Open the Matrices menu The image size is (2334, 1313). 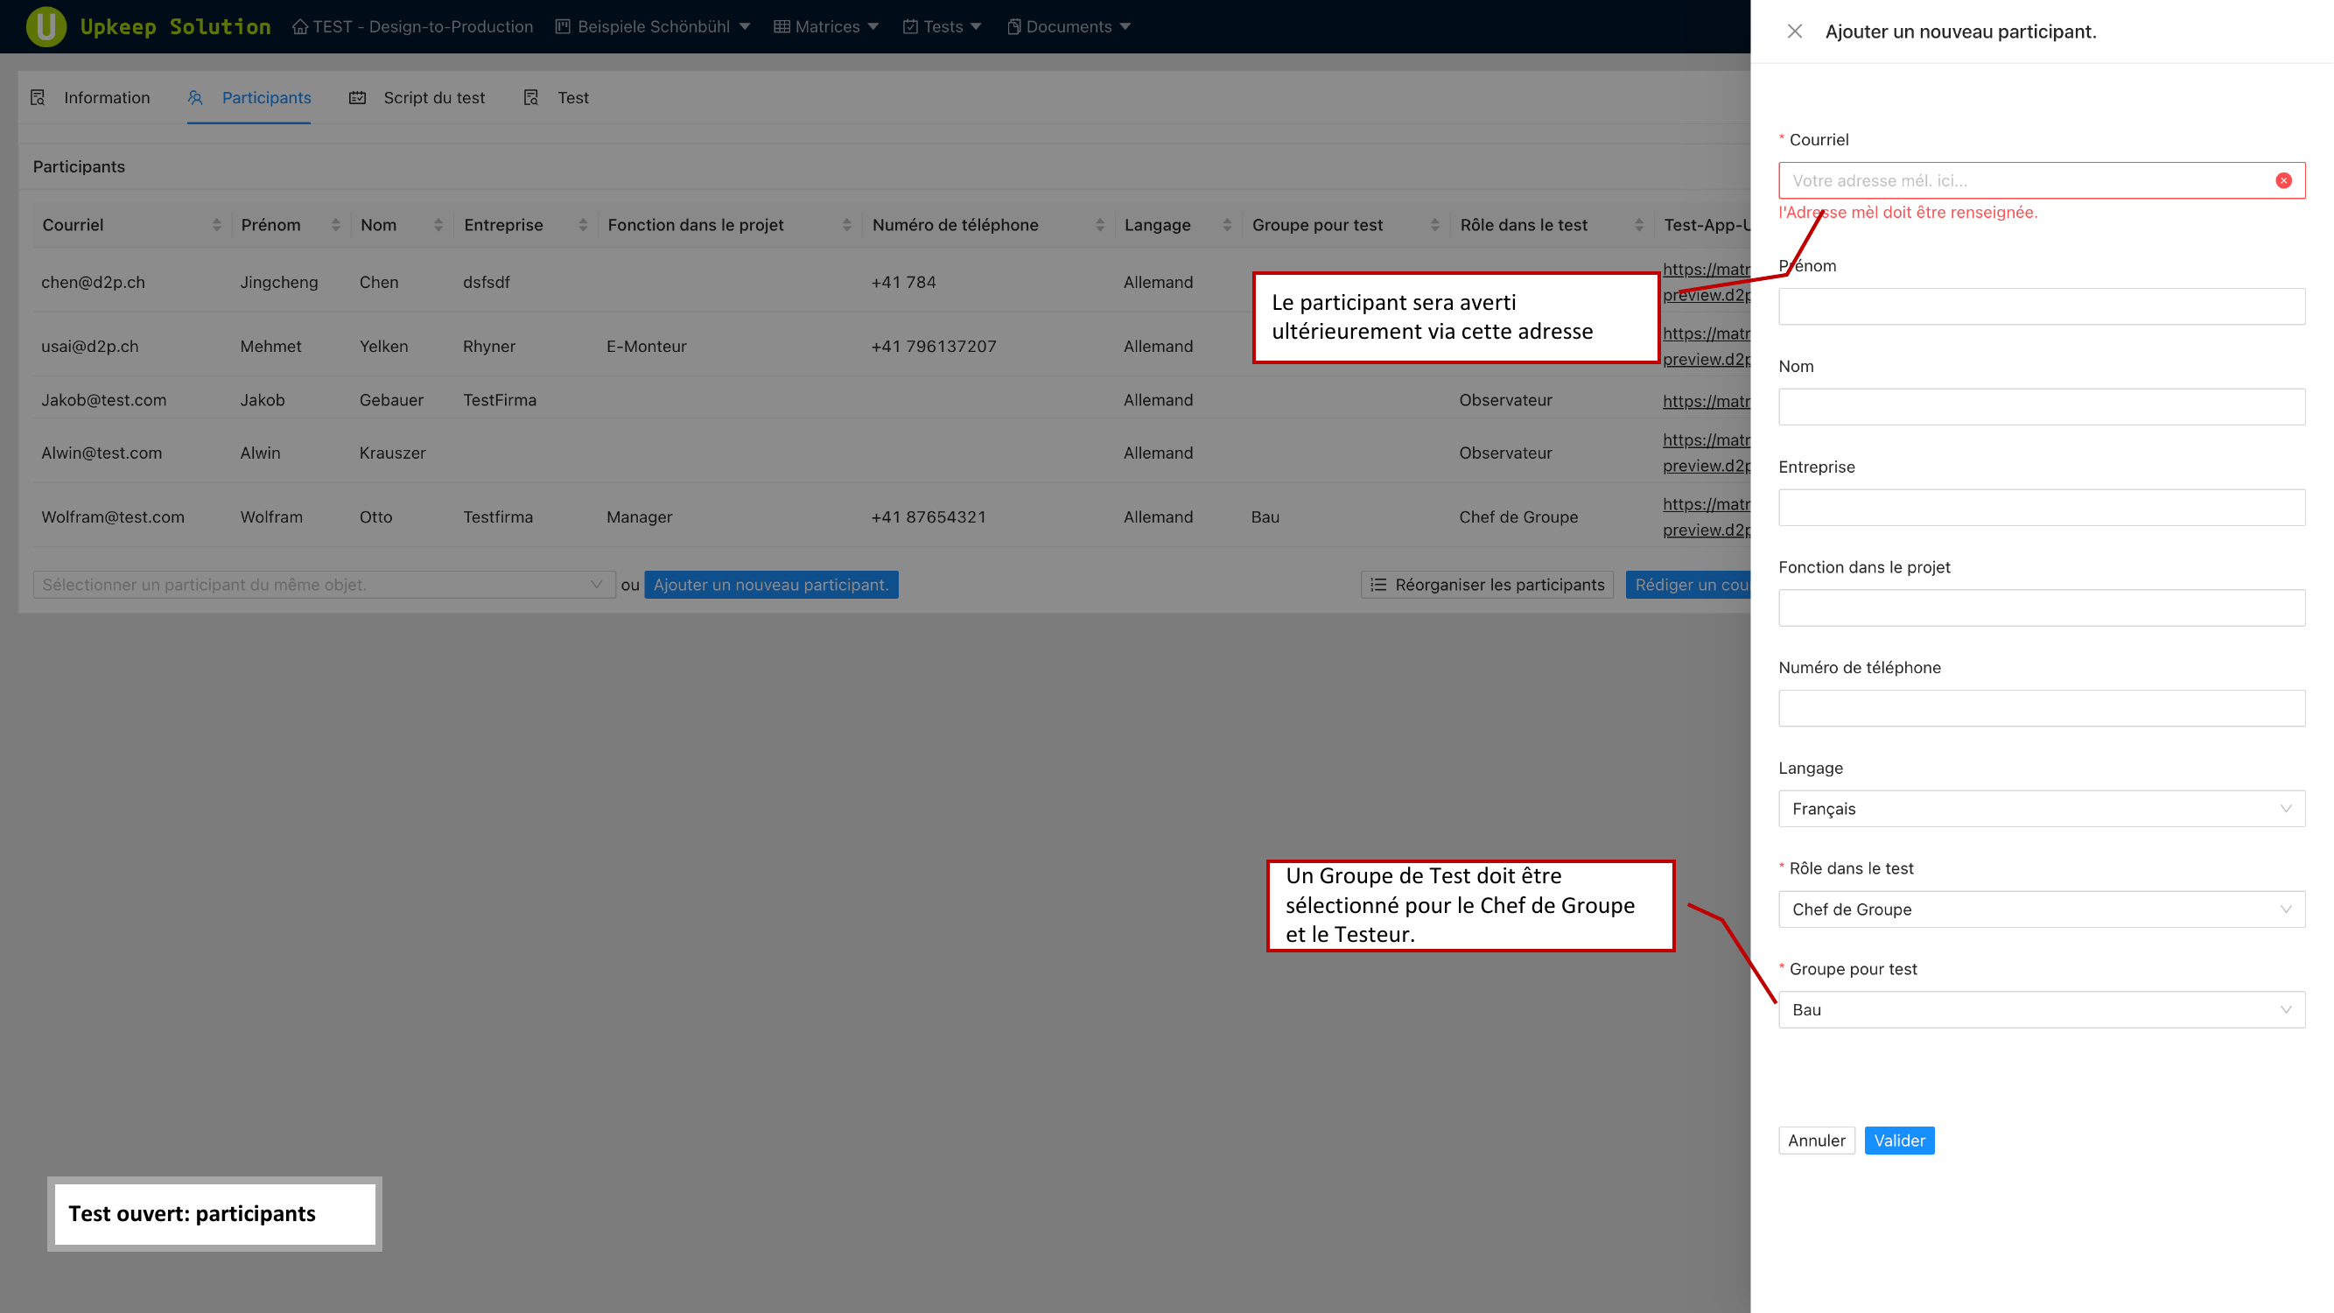825,26
